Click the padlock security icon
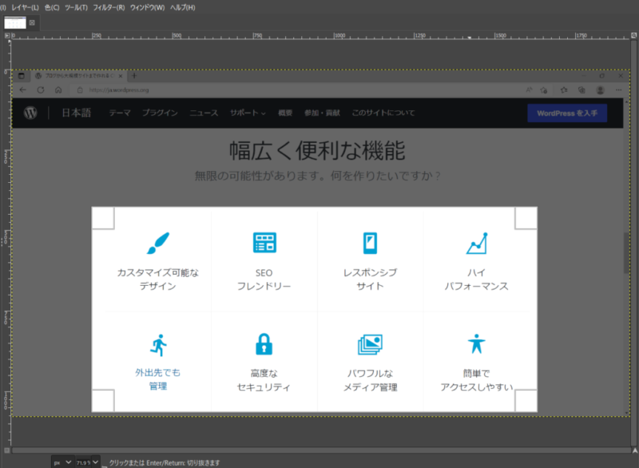Screen dimensions: 639x468 point(264,344)
